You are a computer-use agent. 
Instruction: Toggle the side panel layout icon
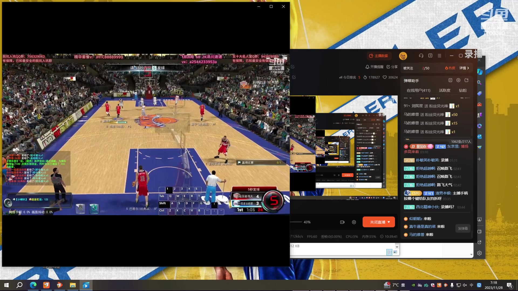point(479,232)
